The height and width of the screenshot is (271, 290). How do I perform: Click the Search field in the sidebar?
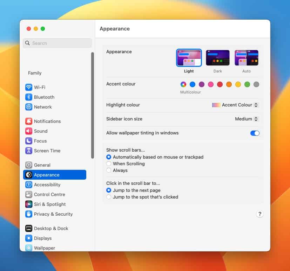(57, 43)
